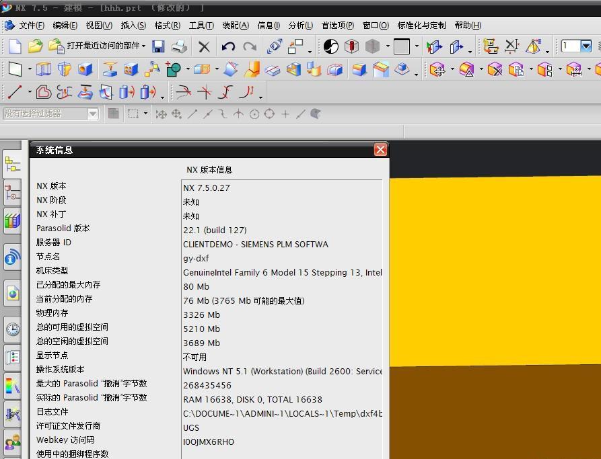The image size is (601, 459).
Task: Click 打开最近访问的部件 button text
Action: click(x=104, y=46)
